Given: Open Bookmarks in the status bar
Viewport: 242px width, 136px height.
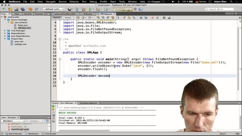Looking at the screenshot, I should pyautogui.click(x=32, y=134).
